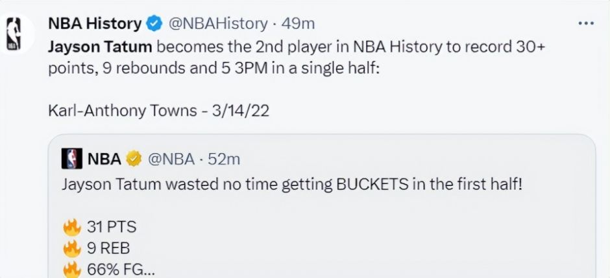The height and width of the screenshot is (278, 610).
Task: Click the bold Jayson Tatum text
Action: point(100,47)
